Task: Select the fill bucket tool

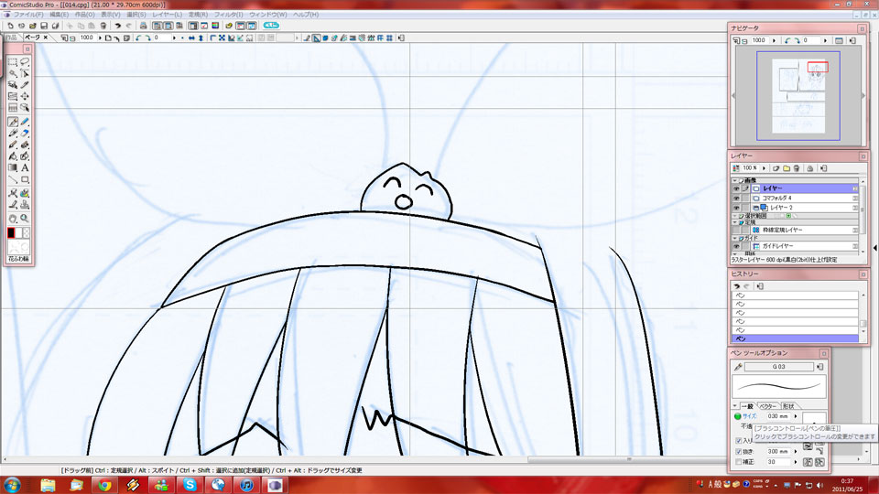Action: [12, 156]
